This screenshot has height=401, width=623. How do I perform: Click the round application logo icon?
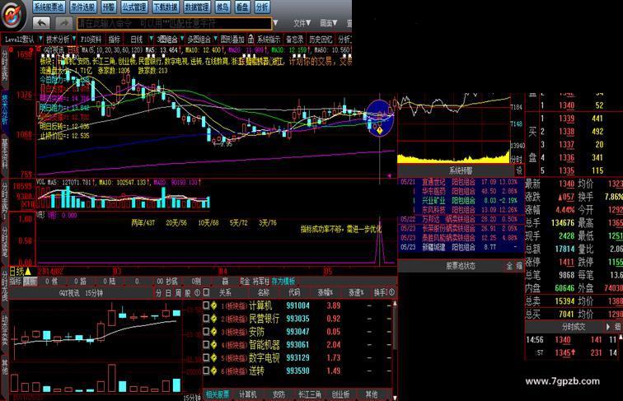coord(13,15)
